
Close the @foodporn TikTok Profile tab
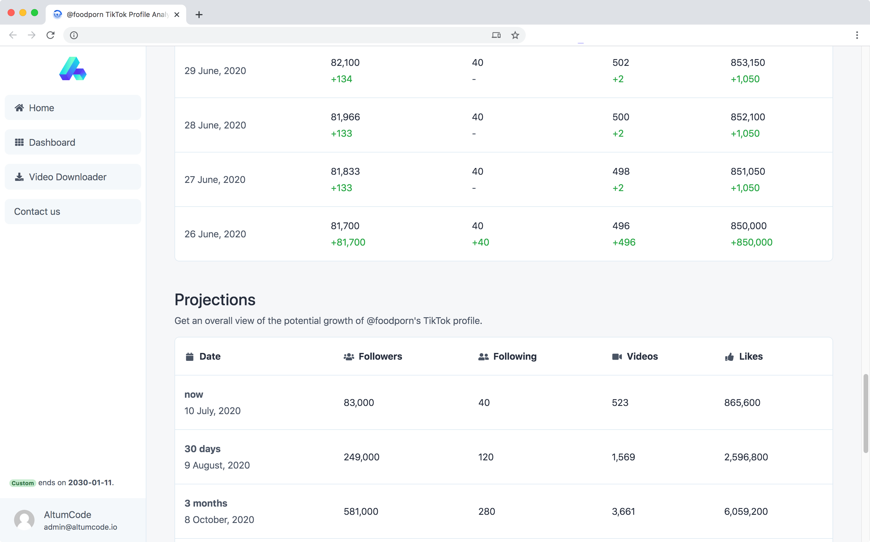click(177, 15)
